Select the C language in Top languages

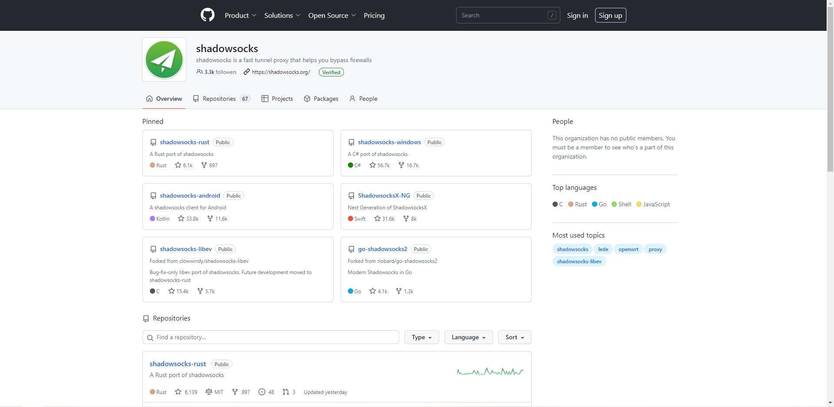point(558,204)
